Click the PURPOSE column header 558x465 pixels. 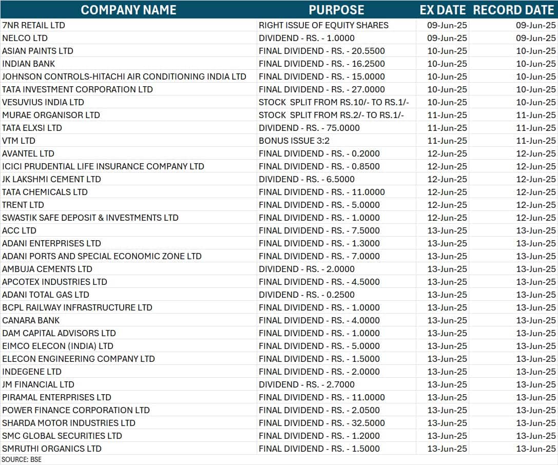pos(336,10)
